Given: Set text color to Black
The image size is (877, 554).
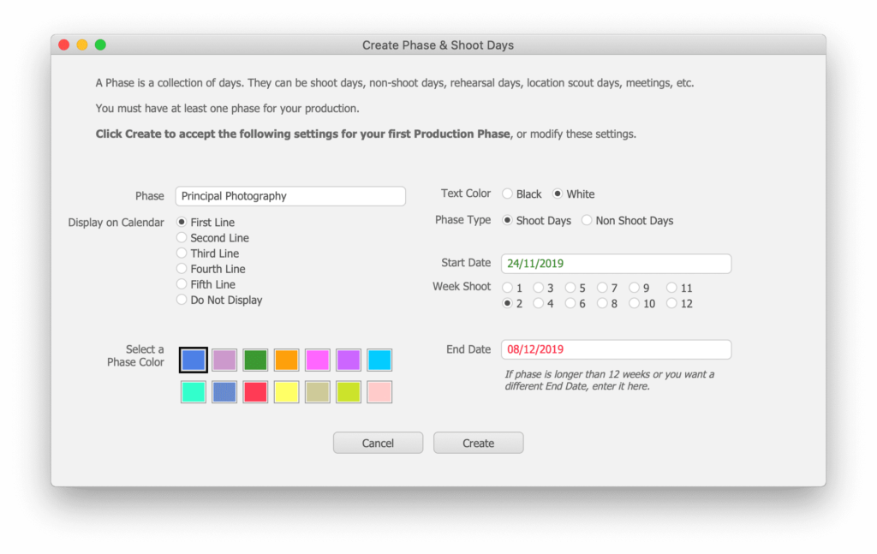Looking at the screenshot, I should (508, 194).
